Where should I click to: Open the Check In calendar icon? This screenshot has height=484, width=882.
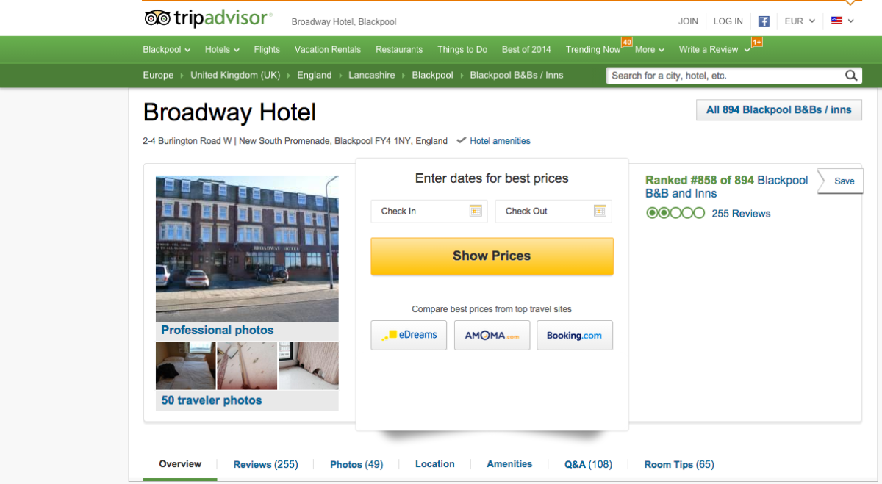476,211
